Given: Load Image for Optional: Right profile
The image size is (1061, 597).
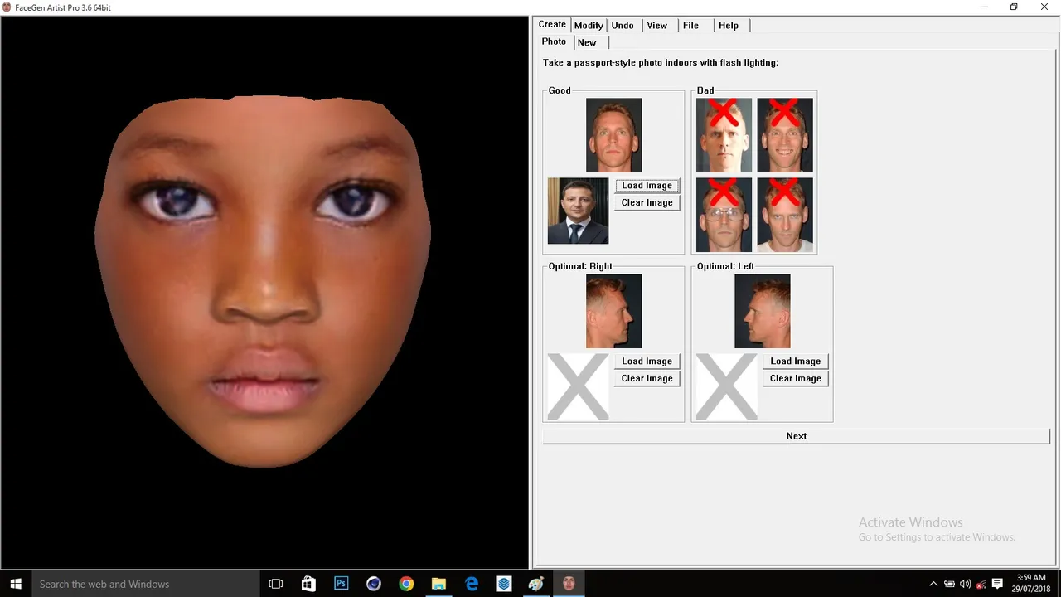Looking at the screenshot, I should [647, 362].
